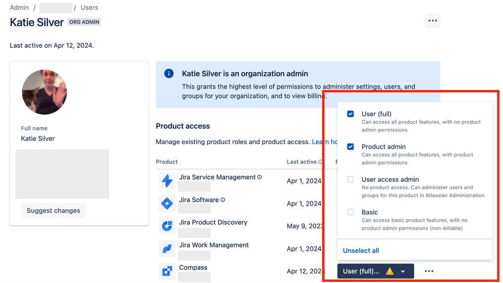Click the Product column header
The height and width of the screenshot is (283, 503).
[167, 162]
